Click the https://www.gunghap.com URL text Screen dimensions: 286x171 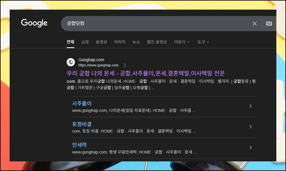pyautogui.click(x=98, y=65)
